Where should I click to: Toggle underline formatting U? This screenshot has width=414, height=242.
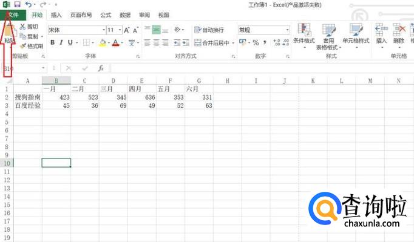70,42
